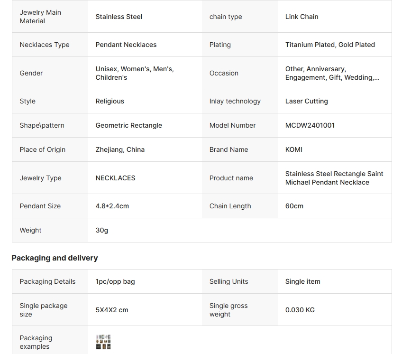Screen dimensions: 411x354
Task: Click the 60cm chain length value
Action: (x=294, y=206)
